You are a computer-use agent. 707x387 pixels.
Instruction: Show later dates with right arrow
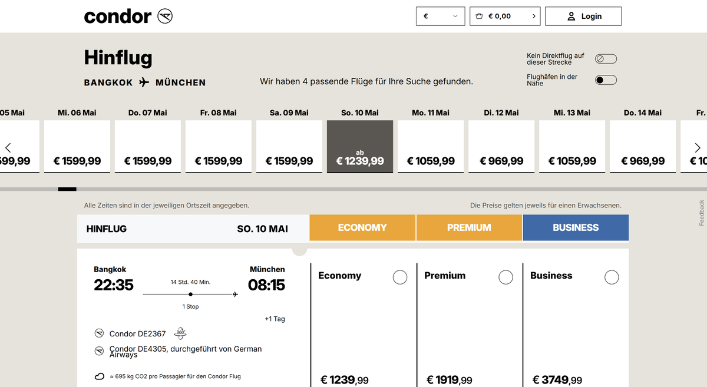tap(698, 147)
